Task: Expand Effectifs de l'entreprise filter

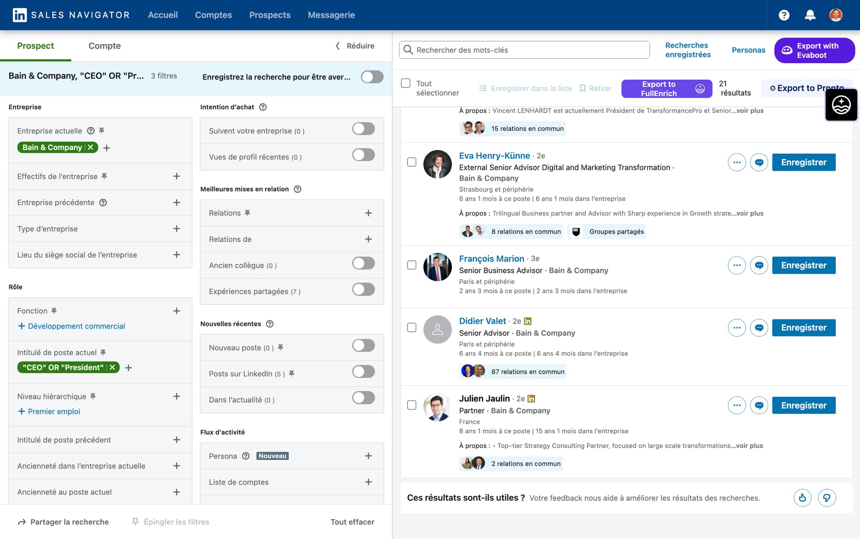Action: 176,177
